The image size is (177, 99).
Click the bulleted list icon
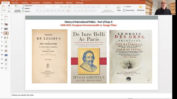pos(75,7)
